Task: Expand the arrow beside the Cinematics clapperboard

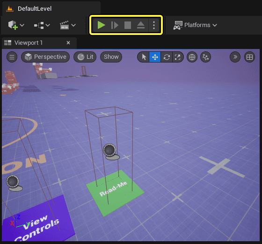Action: pyautogui.click(x=73, y=25)
